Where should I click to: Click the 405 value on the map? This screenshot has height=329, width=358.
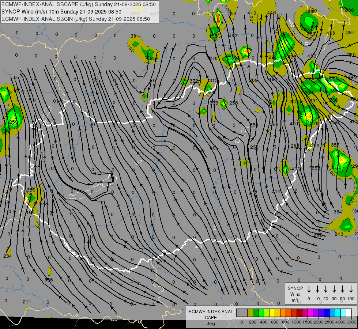[x=296, y=169]
